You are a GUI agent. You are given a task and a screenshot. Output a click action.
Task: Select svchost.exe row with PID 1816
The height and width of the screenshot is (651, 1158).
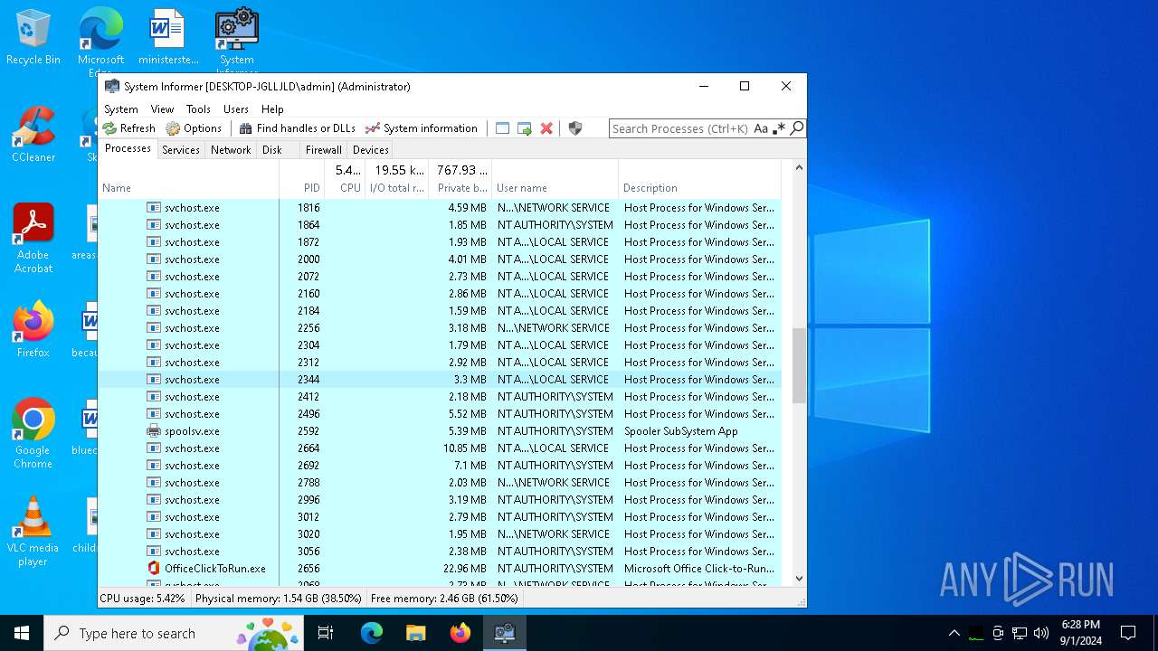439,208
